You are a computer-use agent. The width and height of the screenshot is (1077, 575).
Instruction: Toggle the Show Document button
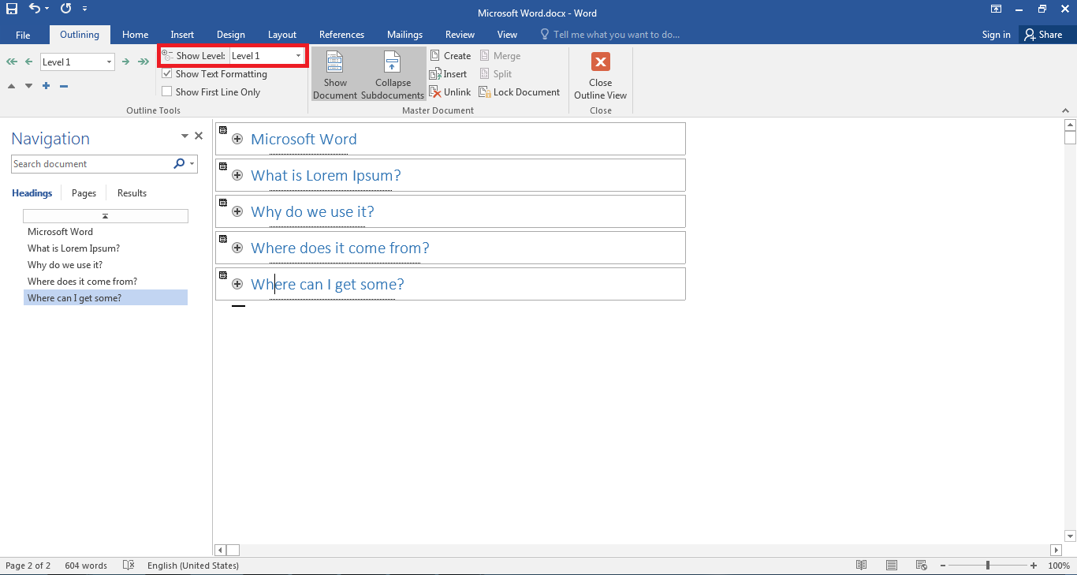click(335, 74)
